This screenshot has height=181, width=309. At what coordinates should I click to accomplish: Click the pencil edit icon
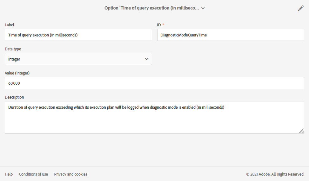(x=300, y=9)
